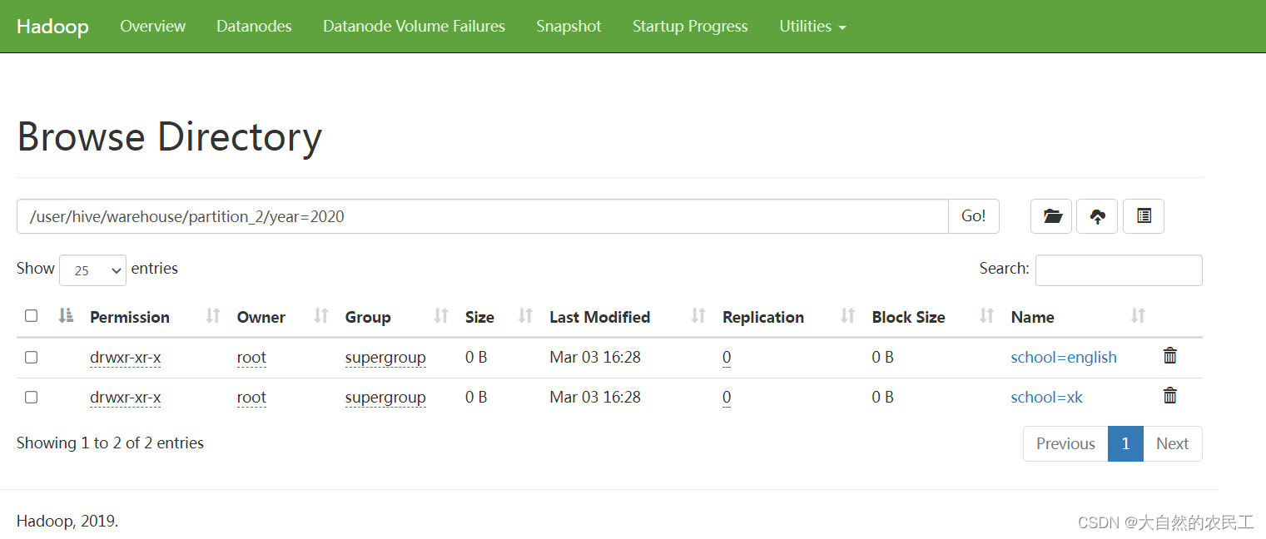Click the Name column header text
Image resolution: width=1266 pixels, height=539 pixels.
pos(1032,317)
